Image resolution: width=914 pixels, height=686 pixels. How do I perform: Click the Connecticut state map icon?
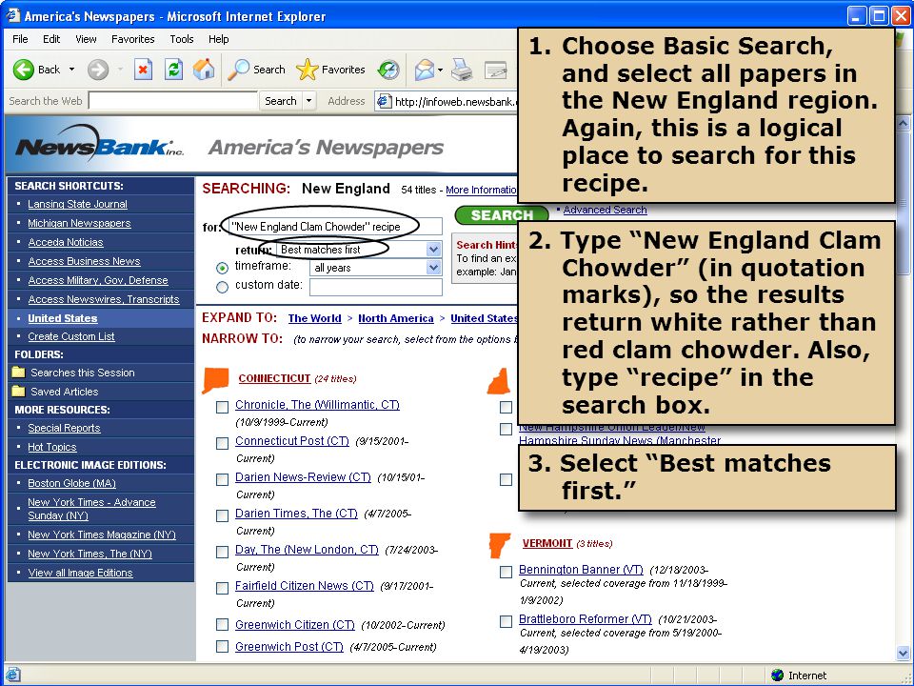215,380
